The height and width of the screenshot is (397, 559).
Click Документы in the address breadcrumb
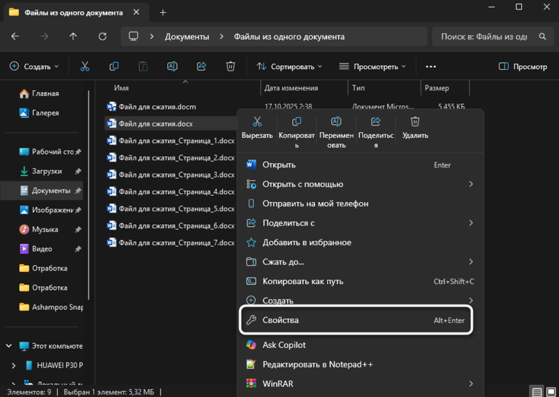[x=187, y=36]
